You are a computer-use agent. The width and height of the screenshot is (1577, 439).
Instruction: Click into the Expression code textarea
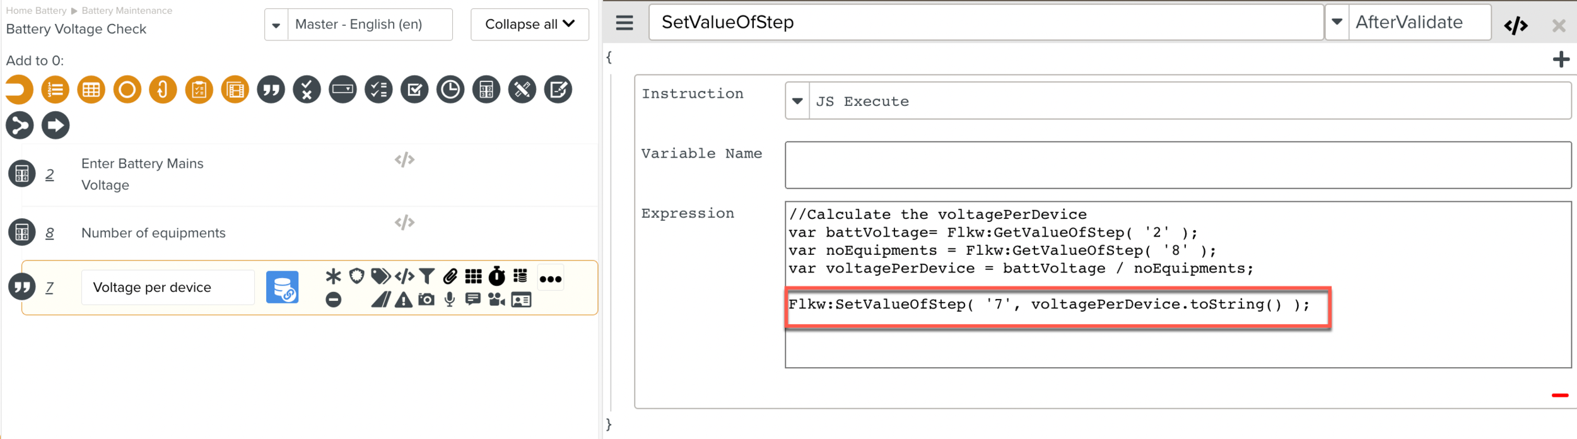[1178, 284]
